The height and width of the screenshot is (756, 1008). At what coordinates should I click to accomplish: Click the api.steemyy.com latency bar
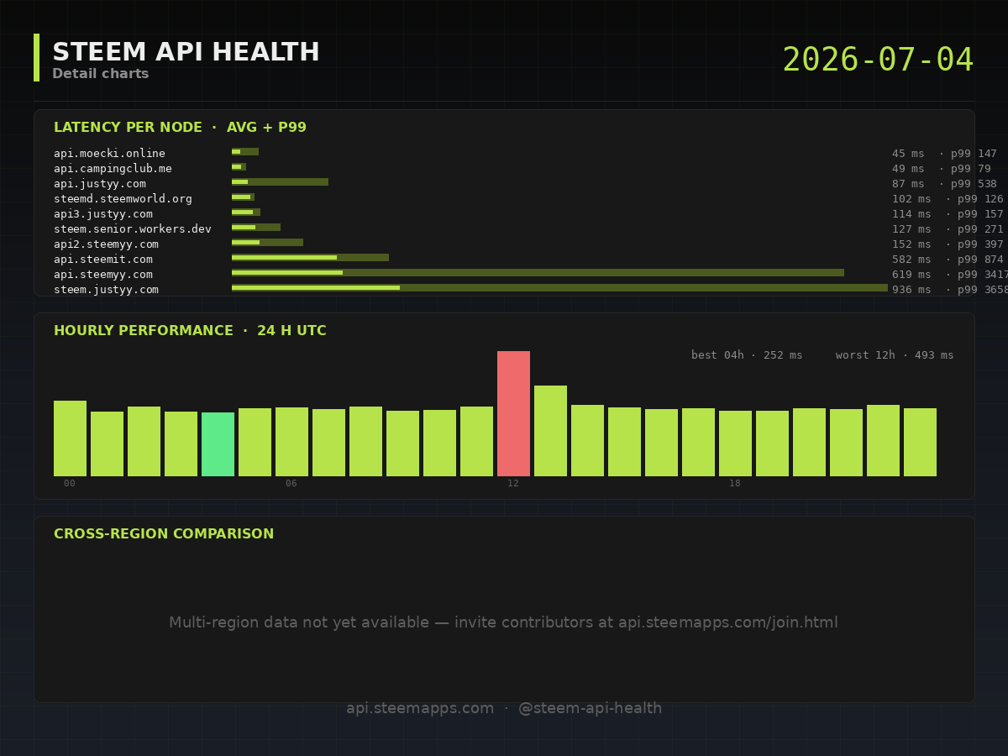[x=538, y=273]
